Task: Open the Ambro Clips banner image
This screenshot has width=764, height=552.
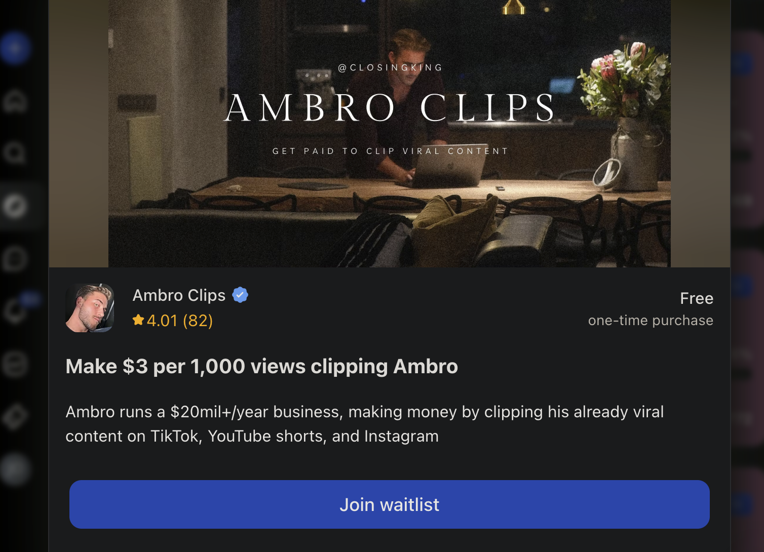Action: tap(389, 133)
